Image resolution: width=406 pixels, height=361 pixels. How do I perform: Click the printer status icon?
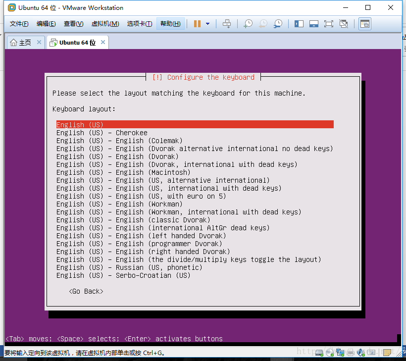point(351,353)
